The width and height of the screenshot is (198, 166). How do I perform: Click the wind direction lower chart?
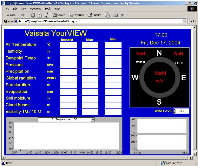(162, 142)
